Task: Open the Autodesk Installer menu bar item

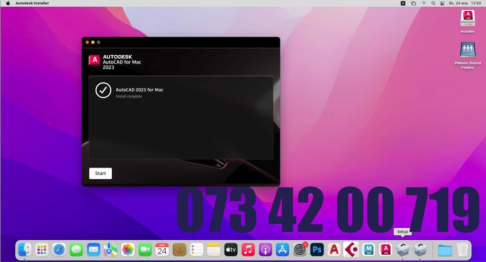Action: click(32, 3)
